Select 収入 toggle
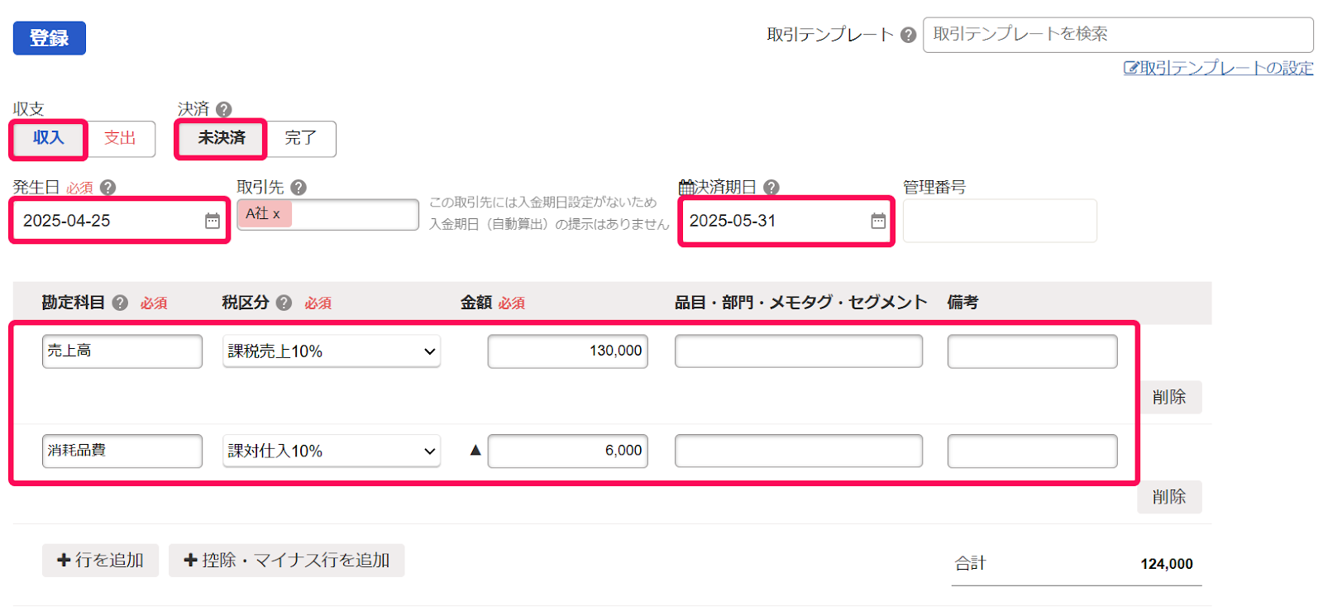Image resolution: width=1323 pixels, height=616 pixels. tap(48, 138)
